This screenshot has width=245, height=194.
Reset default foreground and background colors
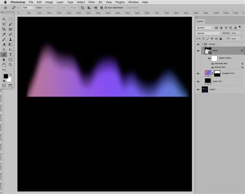tap(4, 80)
